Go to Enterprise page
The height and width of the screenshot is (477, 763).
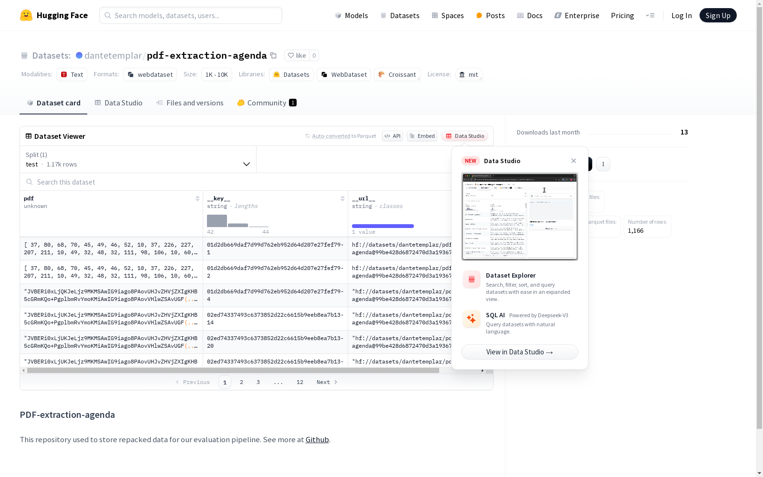577,15
